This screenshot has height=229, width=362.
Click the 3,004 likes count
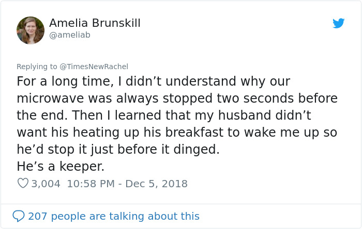[46, 183]
